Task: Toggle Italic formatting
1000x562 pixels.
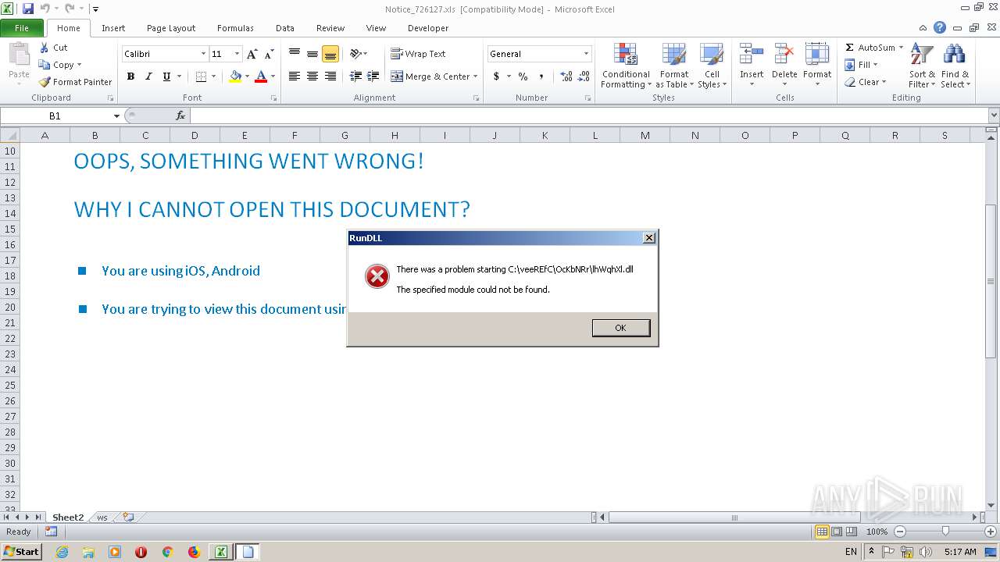Action: click(148, 76)
